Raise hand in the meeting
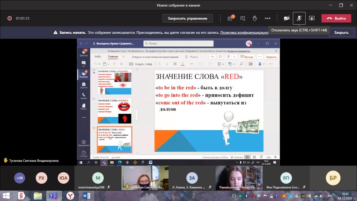This screenshot has height=201, width=357. [255, 18]
